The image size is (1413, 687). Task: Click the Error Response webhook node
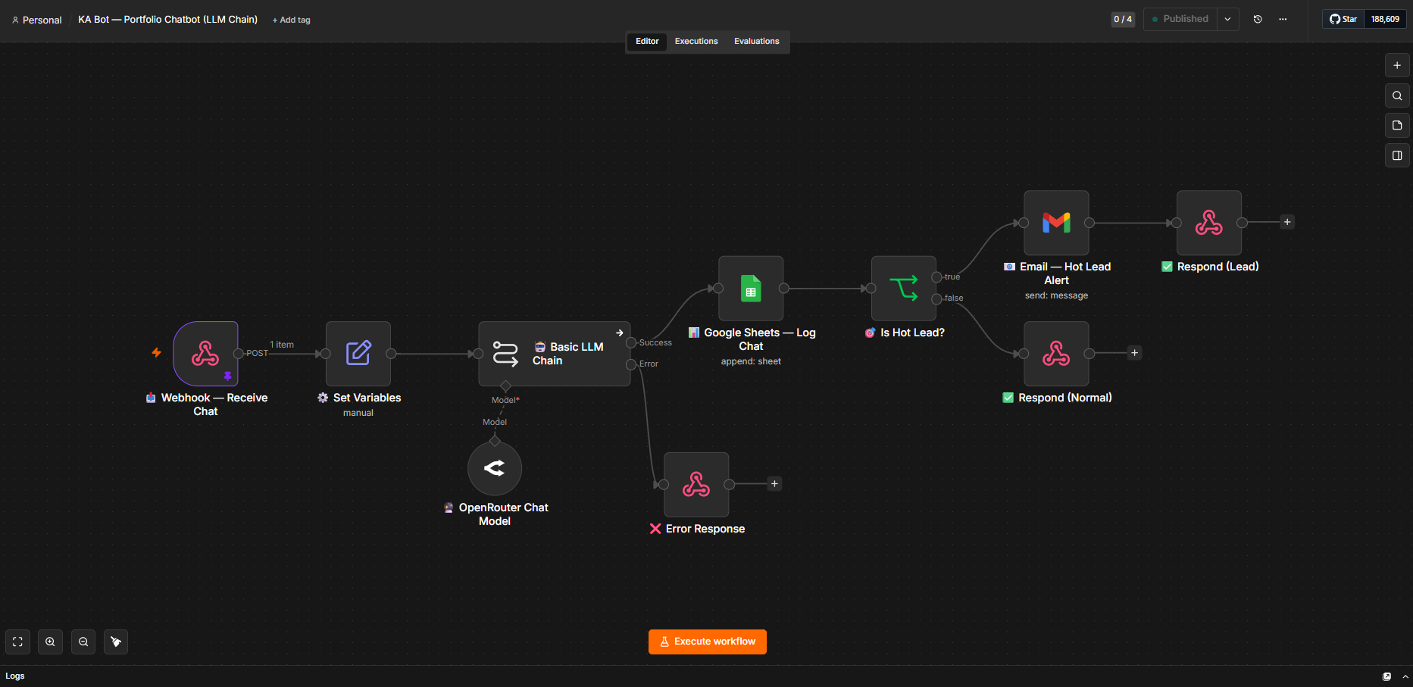[x=696, y=485]
